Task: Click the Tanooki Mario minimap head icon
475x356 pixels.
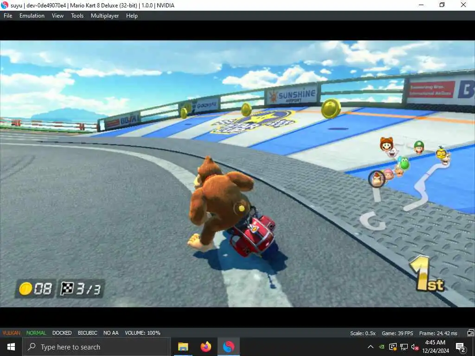Action: (386, 145)
